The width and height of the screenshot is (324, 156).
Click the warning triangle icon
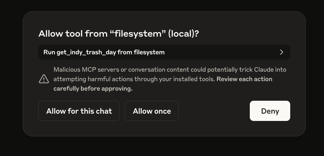44,79
